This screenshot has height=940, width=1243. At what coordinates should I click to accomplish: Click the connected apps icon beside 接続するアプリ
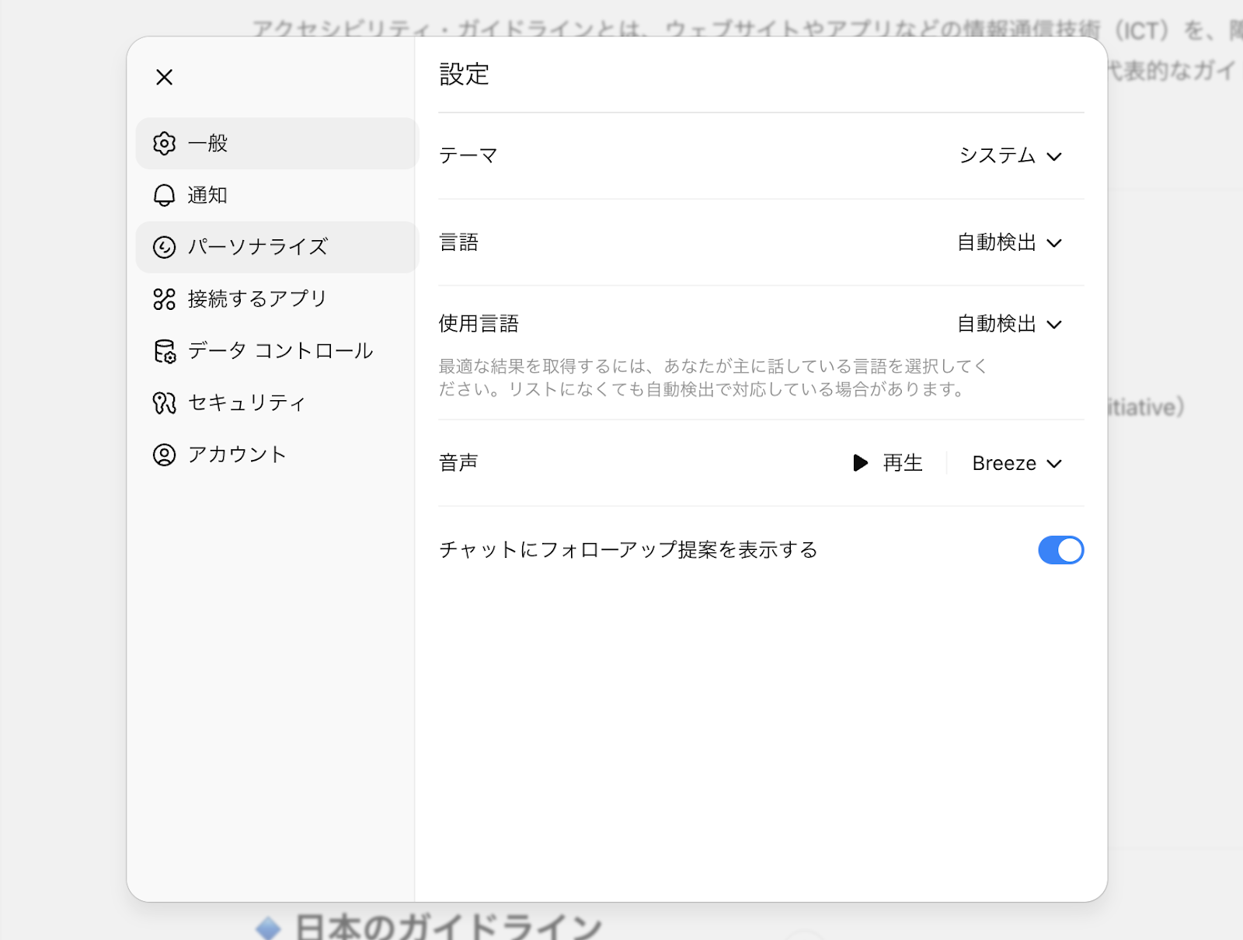point(164,298)
